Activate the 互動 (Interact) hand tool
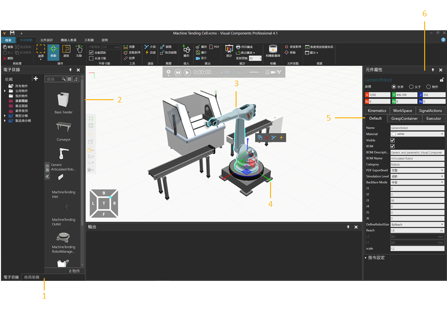The height and width of the screenshot is (313, 447). click(x=79, y=51)
